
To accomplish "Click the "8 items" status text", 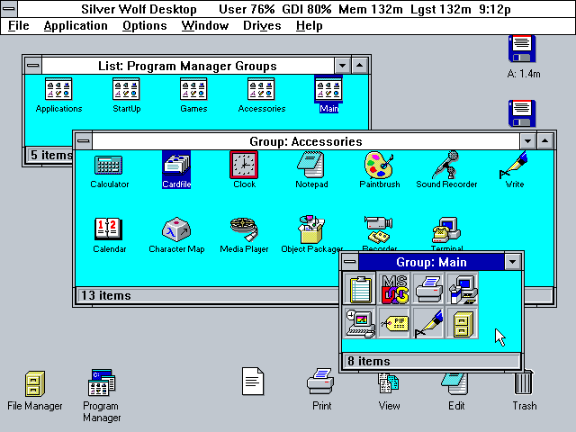I will 369,361.
